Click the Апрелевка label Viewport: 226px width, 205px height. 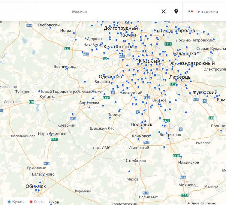coord(89,103)
